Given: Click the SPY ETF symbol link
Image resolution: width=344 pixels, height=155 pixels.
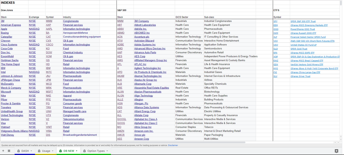Looking at the screenshot, I should (x=276, y=22).
